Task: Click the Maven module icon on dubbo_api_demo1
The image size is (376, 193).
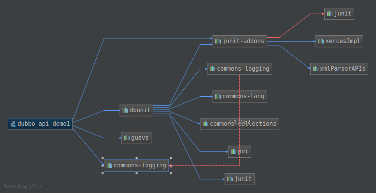Action: click(14, 124)
